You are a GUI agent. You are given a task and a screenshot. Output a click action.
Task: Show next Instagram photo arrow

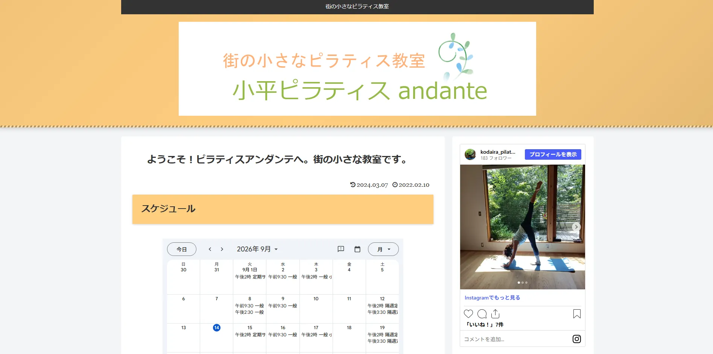click(576, 227)
